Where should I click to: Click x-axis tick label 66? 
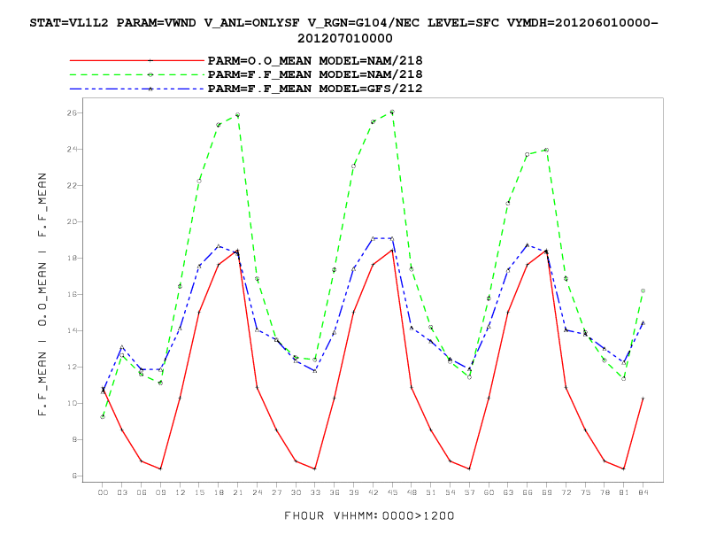click(528, 492)
